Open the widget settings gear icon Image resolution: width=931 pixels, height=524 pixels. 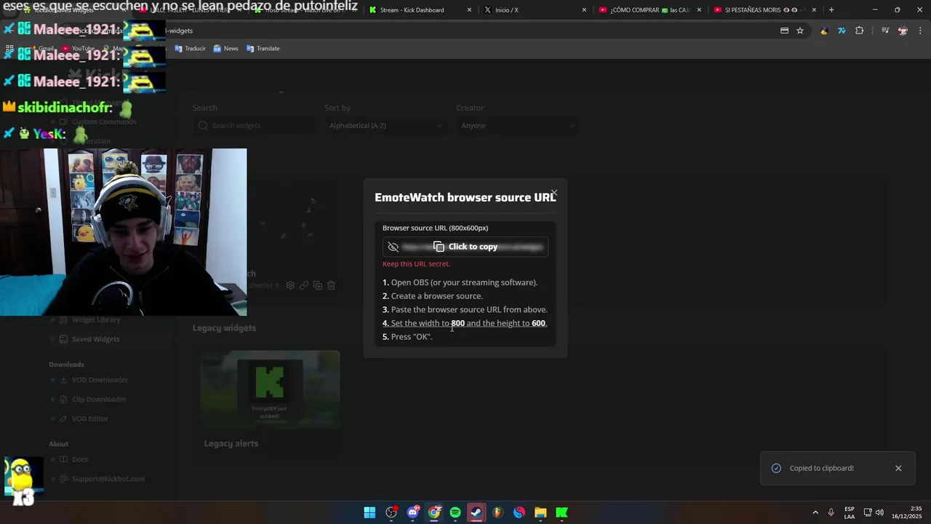click(290, 285)
